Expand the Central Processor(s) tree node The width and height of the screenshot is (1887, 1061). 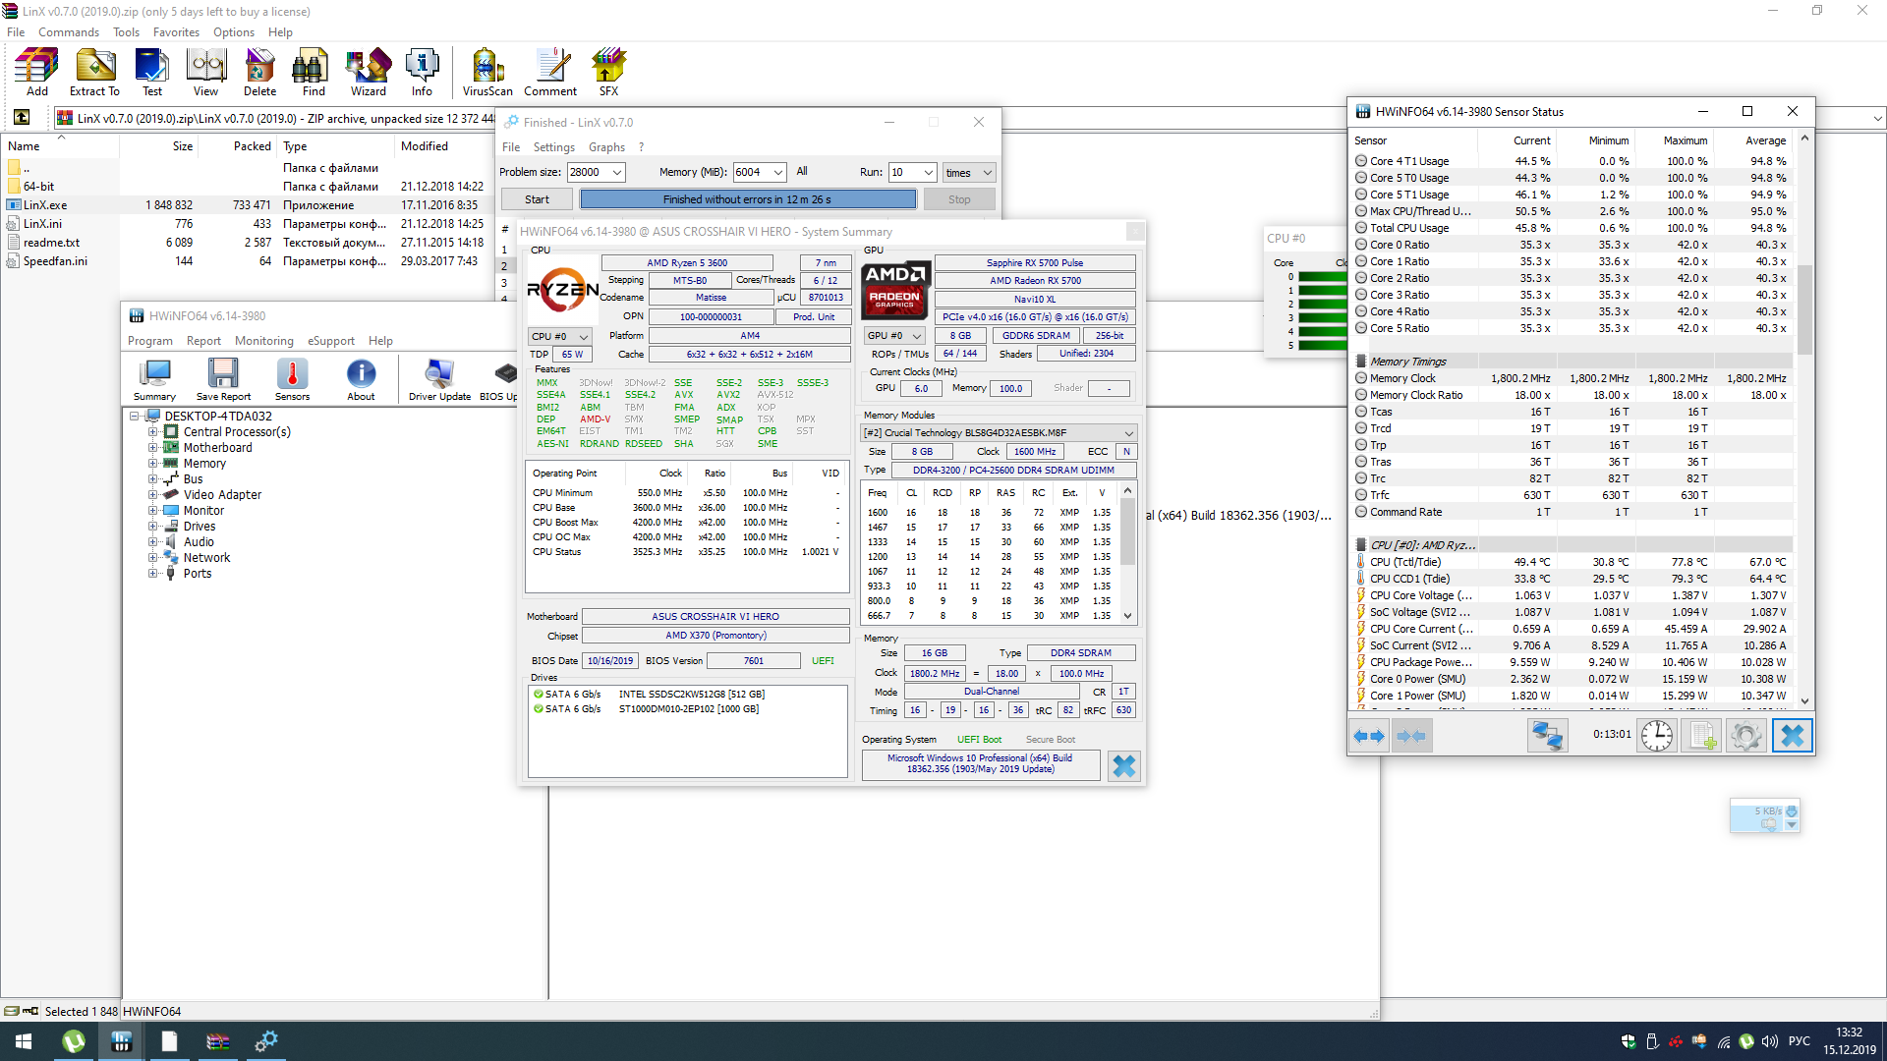(153, 432)
